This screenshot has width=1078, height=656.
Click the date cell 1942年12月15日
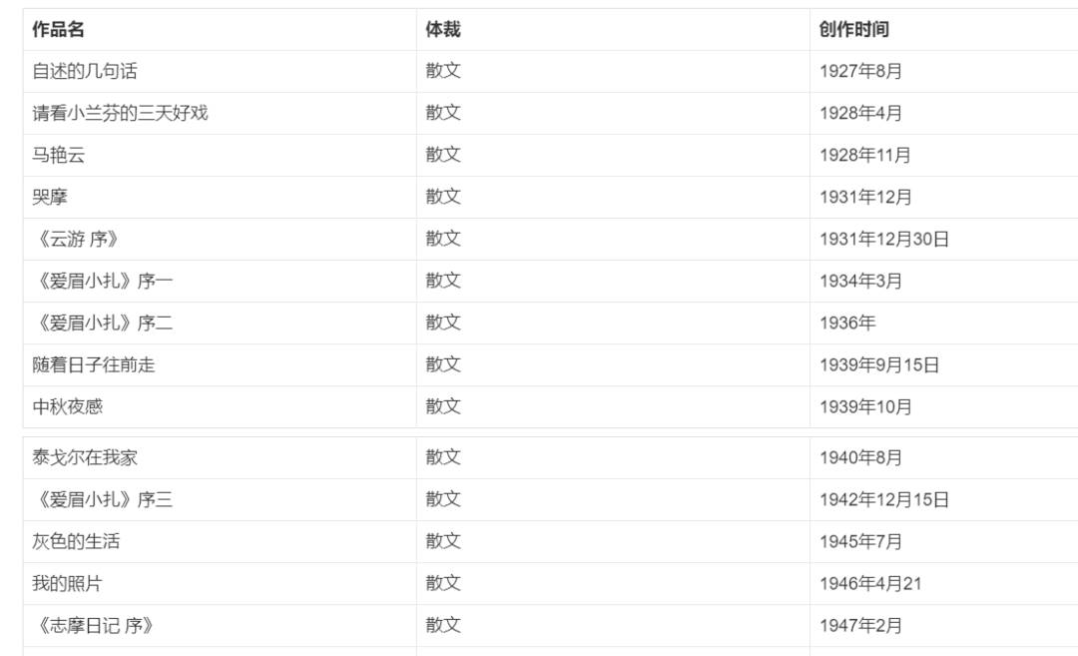click(x=883, y=500)
